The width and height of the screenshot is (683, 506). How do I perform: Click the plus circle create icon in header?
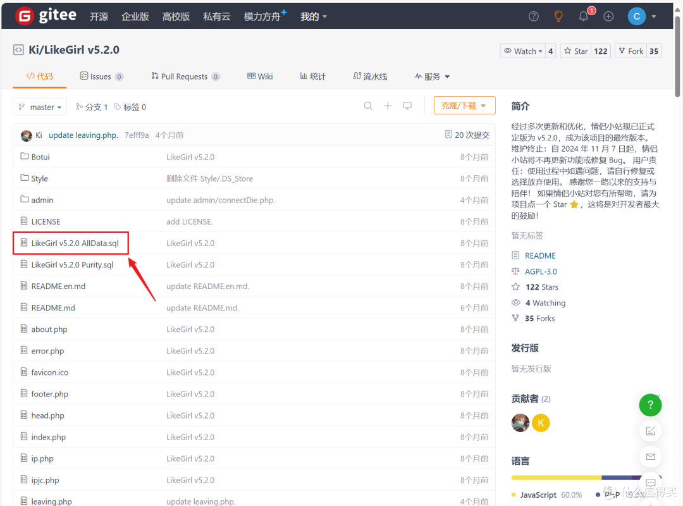(x=608, y=16)
